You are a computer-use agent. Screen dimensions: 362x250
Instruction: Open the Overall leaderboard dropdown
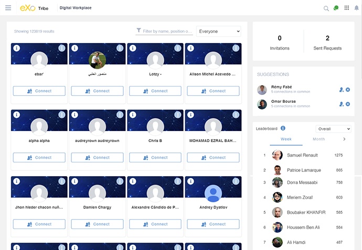point(333,129)
